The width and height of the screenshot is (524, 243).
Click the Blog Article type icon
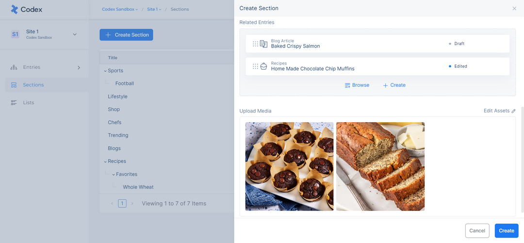pos(263,44)
